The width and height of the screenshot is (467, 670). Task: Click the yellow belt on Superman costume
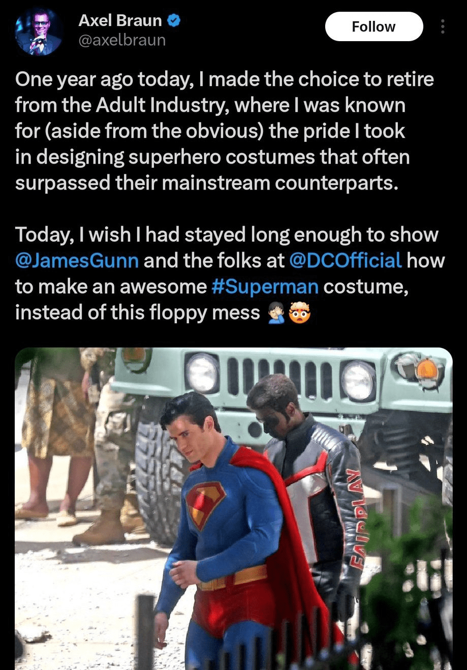click(234, 578)
